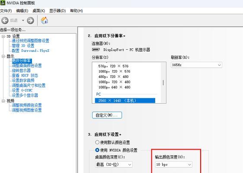This screenshot has width=243, height=173.
Task: Open the 帮助(H) menu
Action: pos(77,11)
